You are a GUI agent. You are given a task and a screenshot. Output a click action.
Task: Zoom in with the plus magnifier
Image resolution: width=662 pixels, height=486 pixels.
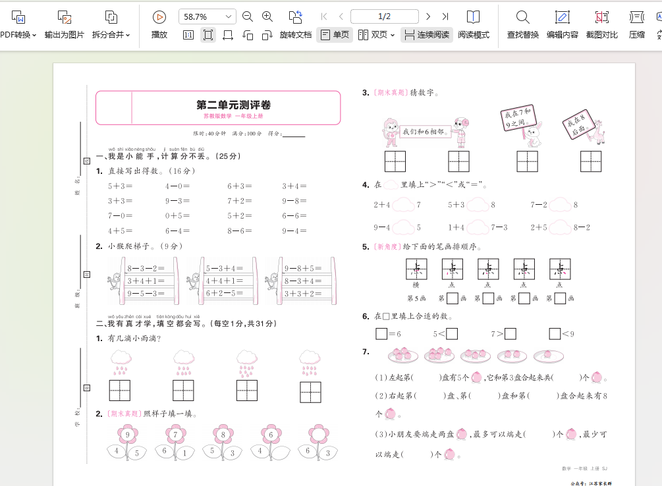tap(267, 17)
